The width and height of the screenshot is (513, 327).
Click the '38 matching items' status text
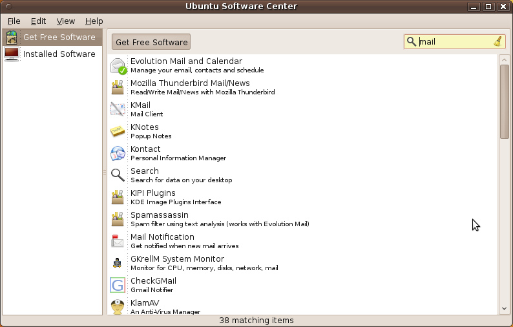256,321
